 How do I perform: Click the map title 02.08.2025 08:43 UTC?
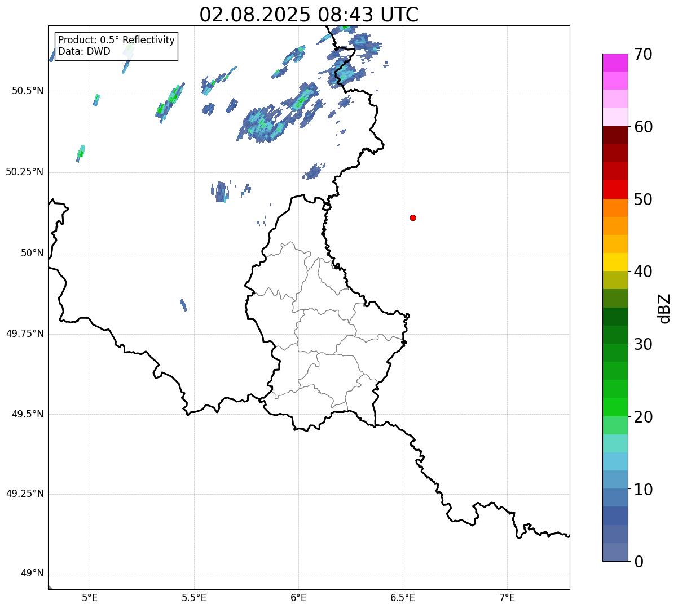(309, 14)
